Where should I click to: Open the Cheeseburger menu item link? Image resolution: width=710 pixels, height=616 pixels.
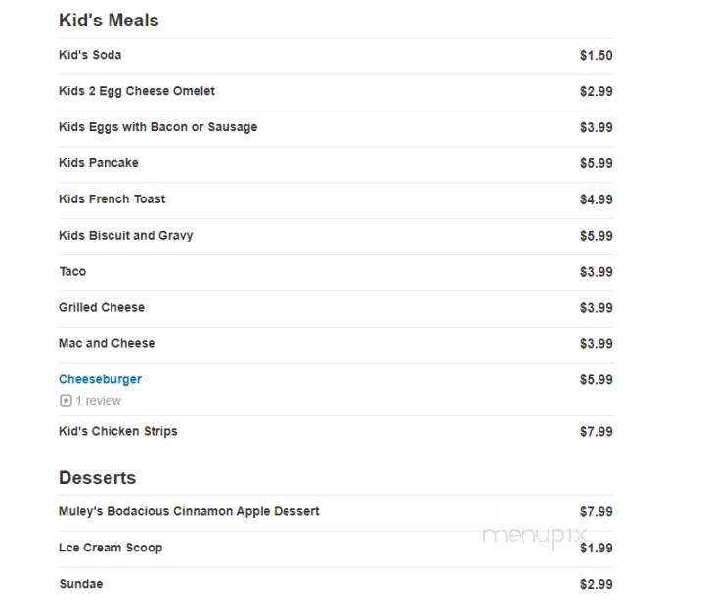(x=100, y=379)
